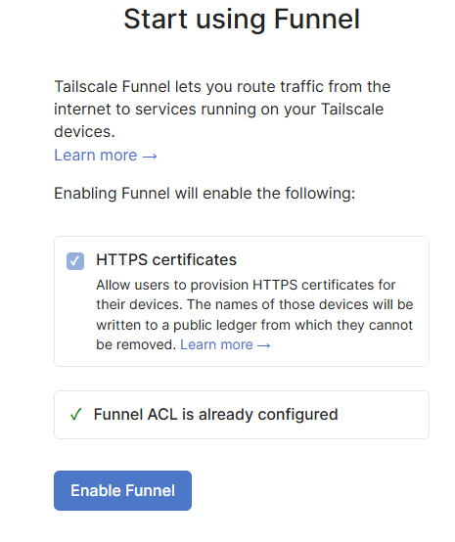Click arrow icon after first Learn more
The width and height of the screenshot is (455, 542).
[x=150, y=157]
